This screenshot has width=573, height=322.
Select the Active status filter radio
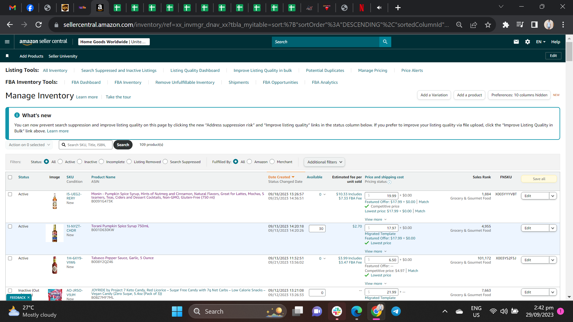point(60,162)
